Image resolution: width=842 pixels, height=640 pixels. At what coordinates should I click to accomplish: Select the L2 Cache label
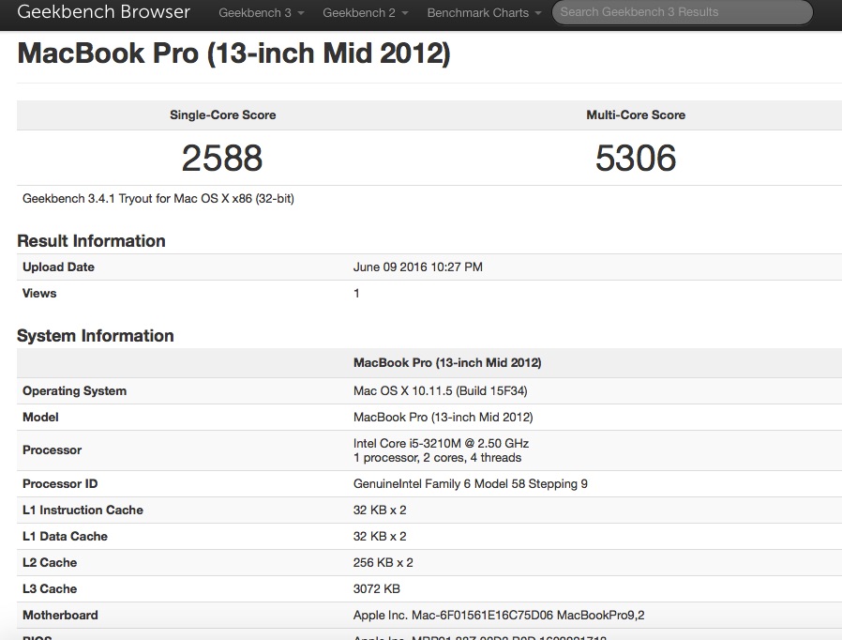point(50,563)
